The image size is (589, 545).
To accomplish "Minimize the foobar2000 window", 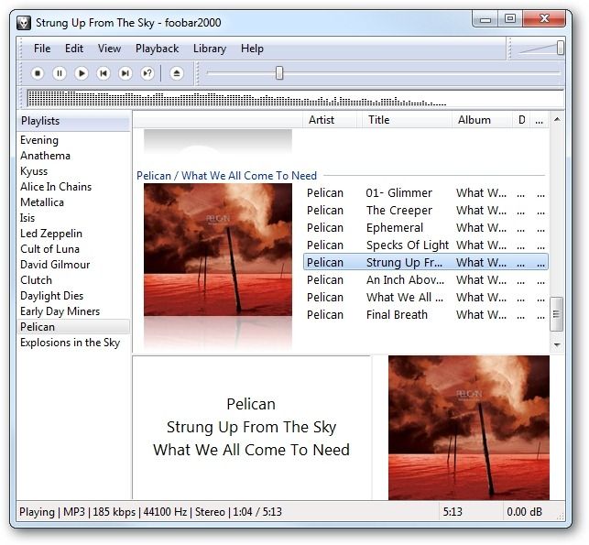I will pyautogui.click(x=485, y=19).
